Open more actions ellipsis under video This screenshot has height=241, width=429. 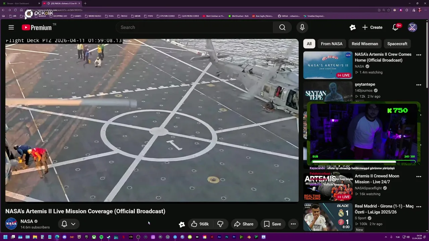[x=293, y=224]
